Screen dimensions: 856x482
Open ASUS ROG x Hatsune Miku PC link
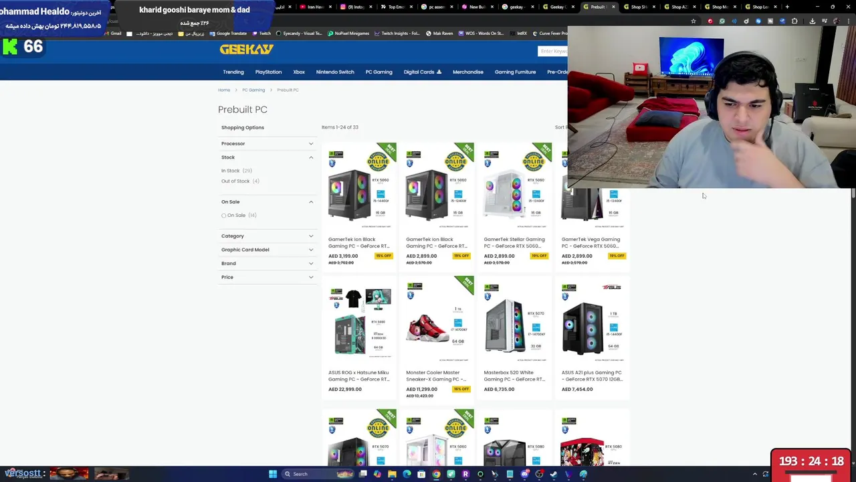point(359,376)
